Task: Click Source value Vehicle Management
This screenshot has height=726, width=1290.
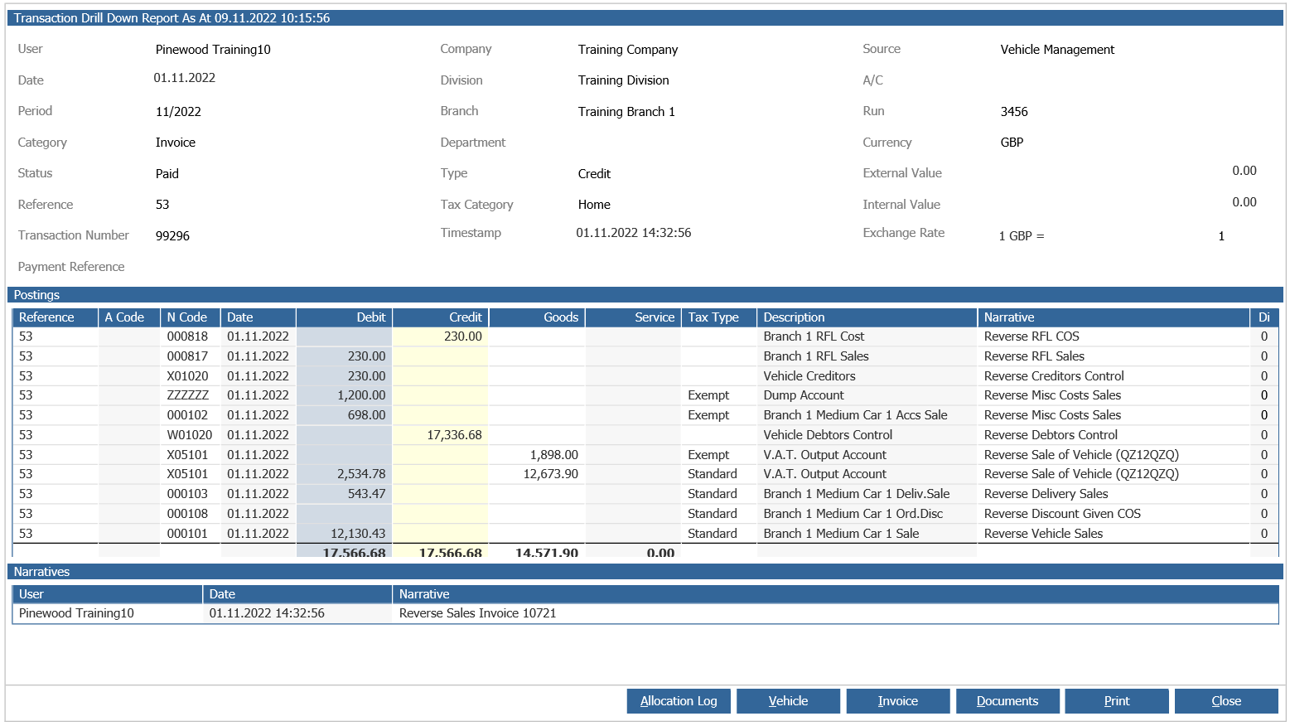Action: tap(1057, 50)
